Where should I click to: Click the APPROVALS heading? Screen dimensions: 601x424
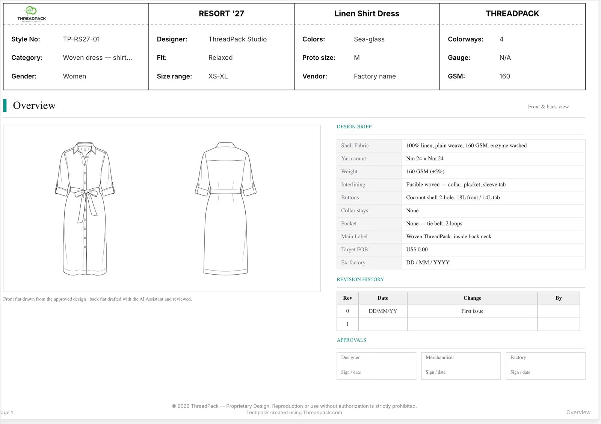click(x=351, y=340)
